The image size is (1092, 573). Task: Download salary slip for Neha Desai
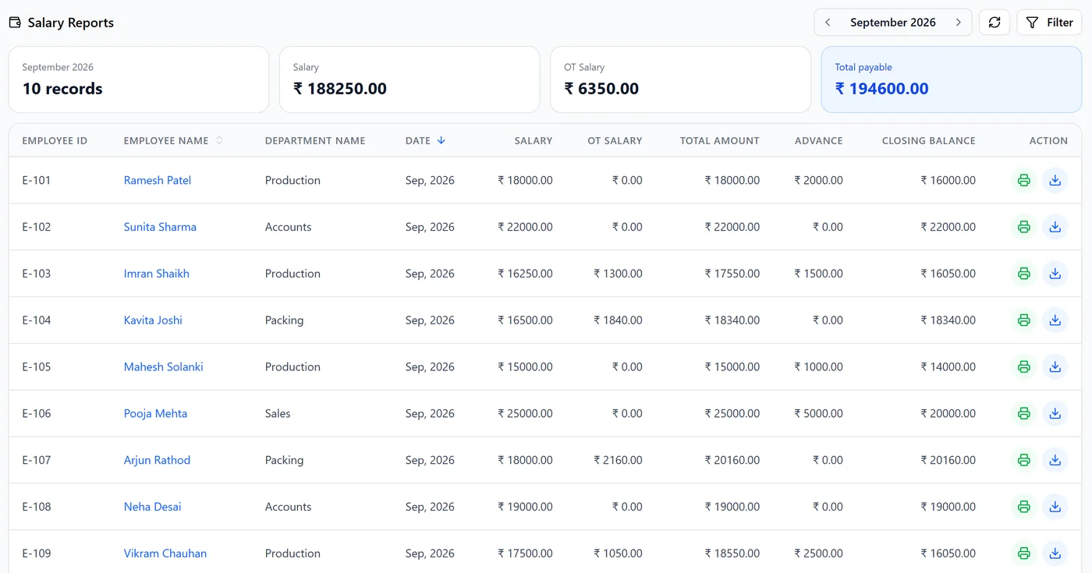pos(1055,507)
